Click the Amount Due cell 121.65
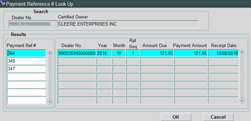Image resolution: width=251 pixels, height=121 pixels. [157, 53]
